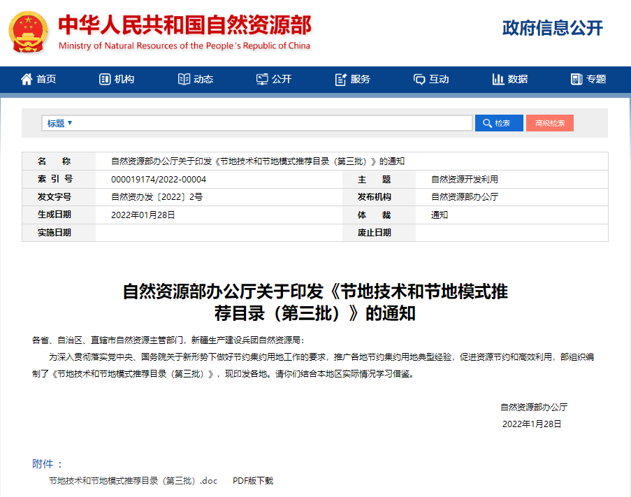
Task: Click the 服务 edit icon
Action: (341, 79)
